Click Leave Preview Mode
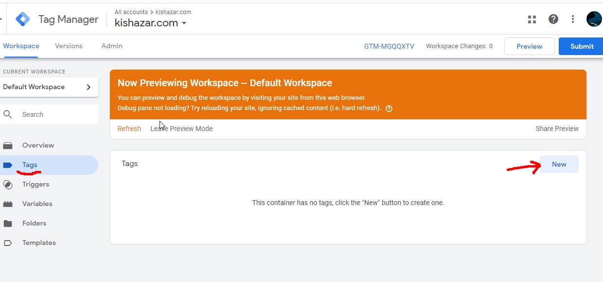The height and width of the screenshot is (282, 603). tap(181, 129)
